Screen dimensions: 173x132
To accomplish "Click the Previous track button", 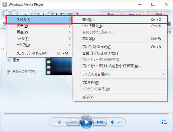I will (73, 122).
